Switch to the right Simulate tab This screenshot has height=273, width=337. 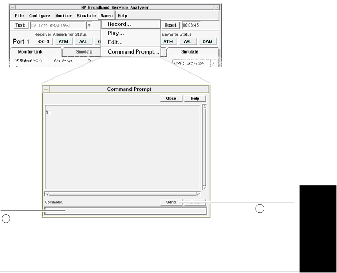click(x=189, y=52)
